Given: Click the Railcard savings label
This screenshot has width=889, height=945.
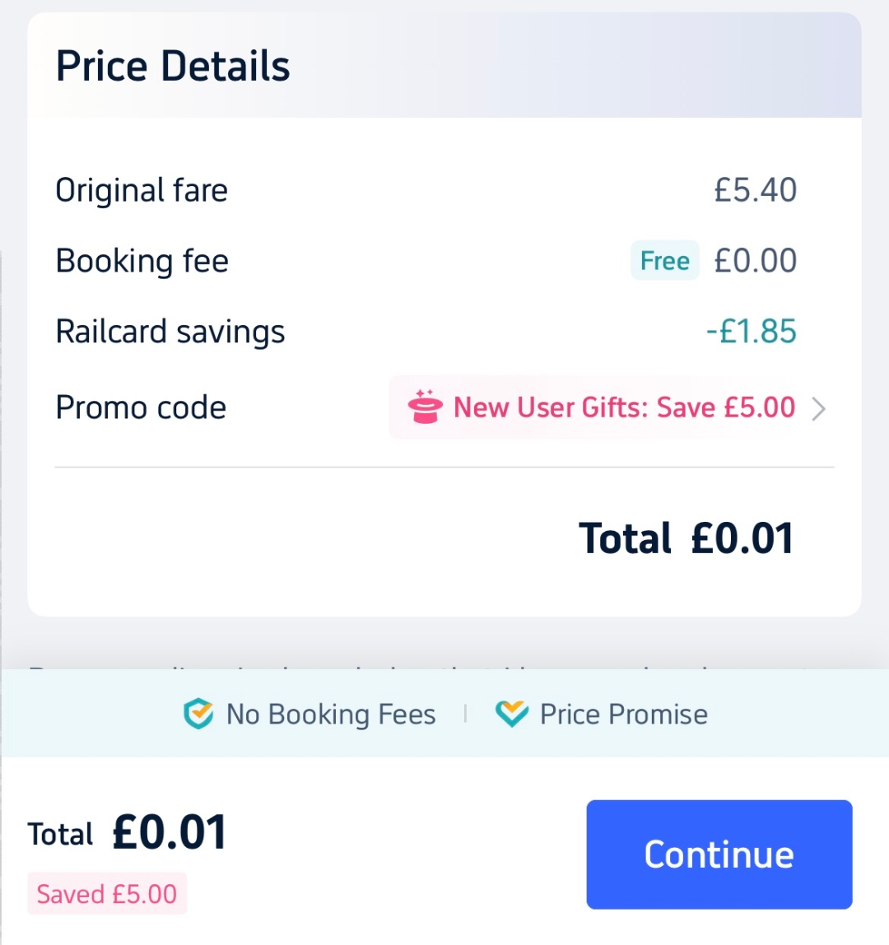Looking at the screenshot, I should coord(170,332).
